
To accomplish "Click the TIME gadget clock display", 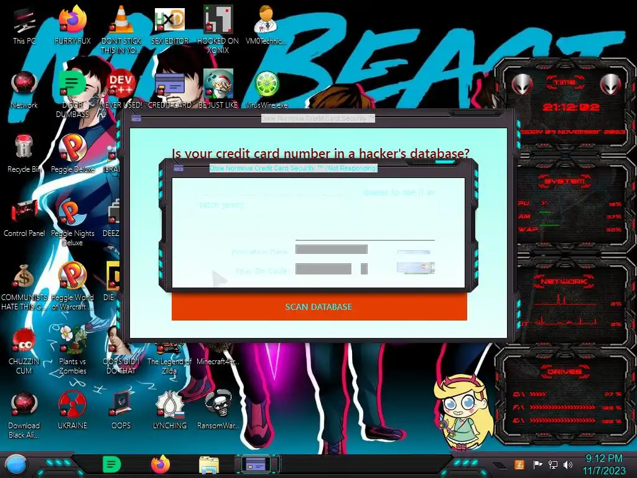I will pyautogui.click(x=571, y=107).
